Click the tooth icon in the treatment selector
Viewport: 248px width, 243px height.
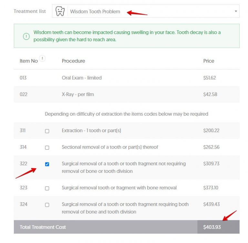click(60, 11)
